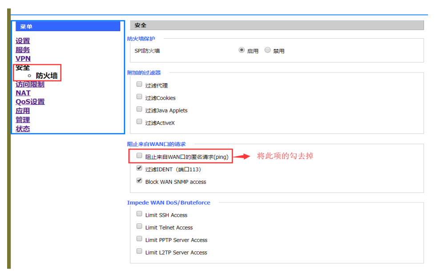Enable the 过滤代理 checkbox

(139, 84)
